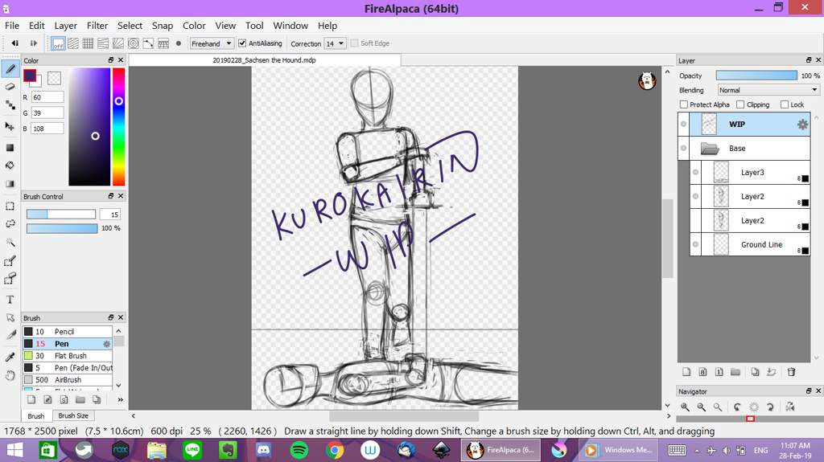The height and width of the screenshot is (462, 824).
Task: Open the Filter menu
Action: [x=97, y=26]
